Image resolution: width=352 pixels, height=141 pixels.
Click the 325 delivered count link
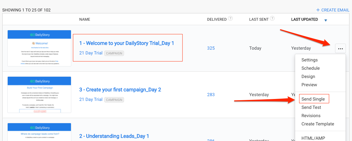pyautogui.click(x=211, y=48)
